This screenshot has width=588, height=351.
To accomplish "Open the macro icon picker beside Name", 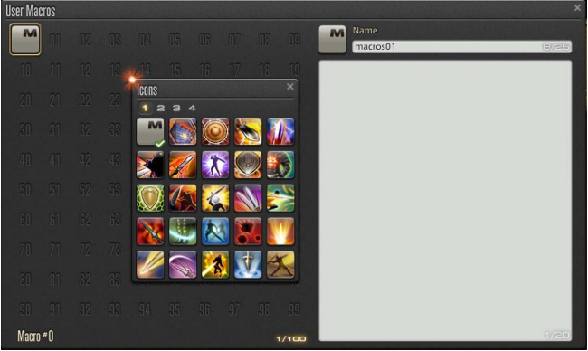I will click(x=332, y=40).
